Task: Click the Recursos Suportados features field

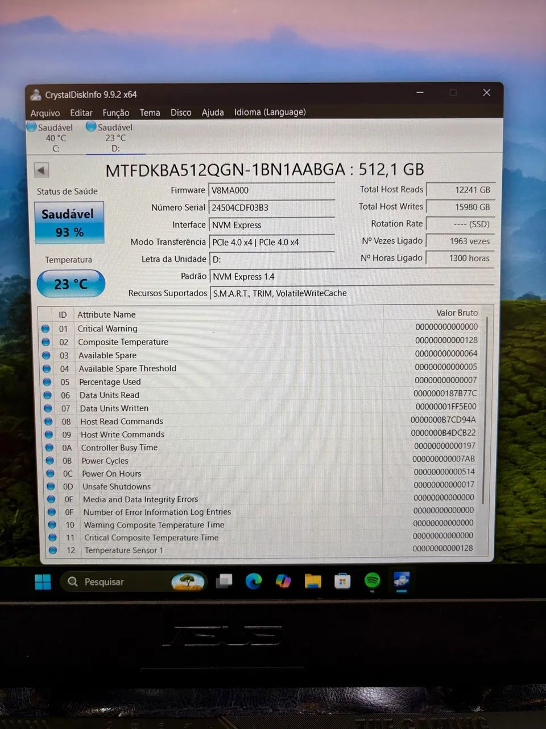Action: (x=351, y=293)
